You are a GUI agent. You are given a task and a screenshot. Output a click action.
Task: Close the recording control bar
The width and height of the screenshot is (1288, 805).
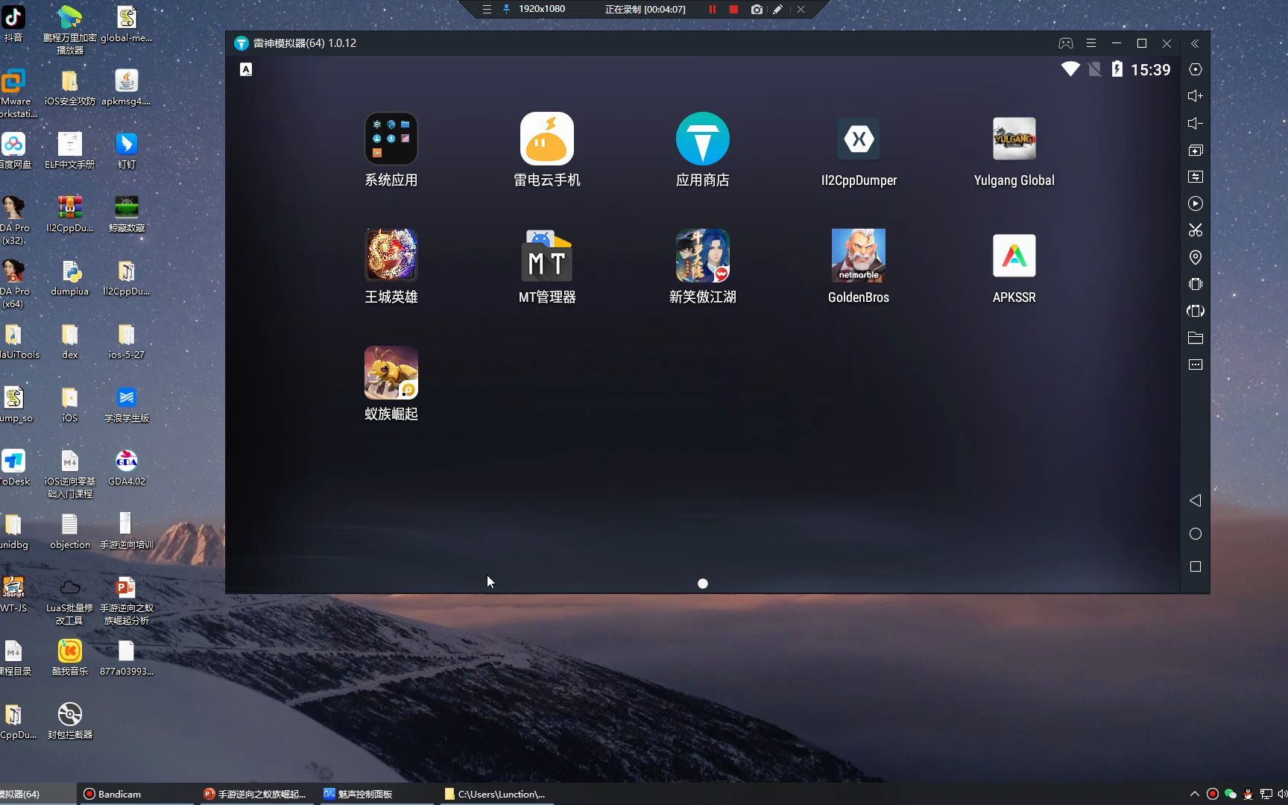801,9
